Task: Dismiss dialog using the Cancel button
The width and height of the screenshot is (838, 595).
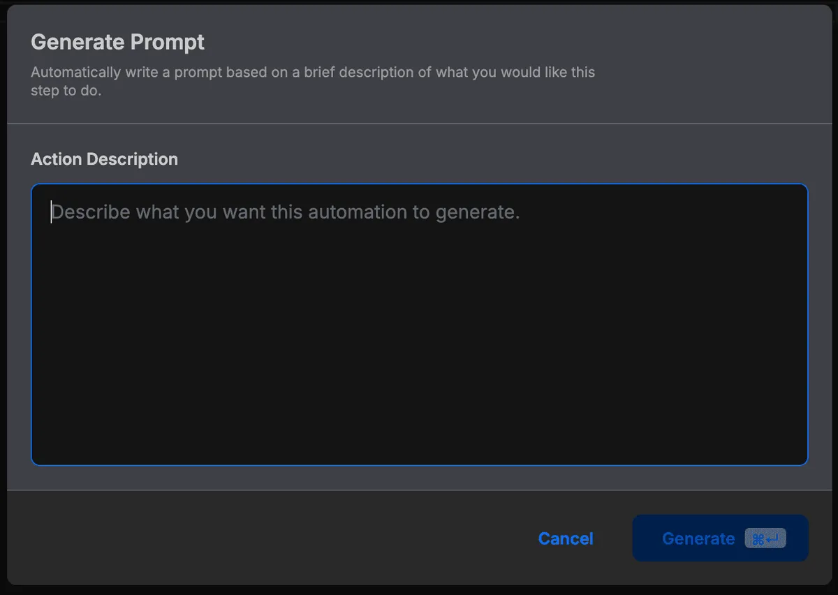Action: tap(566, 538)
